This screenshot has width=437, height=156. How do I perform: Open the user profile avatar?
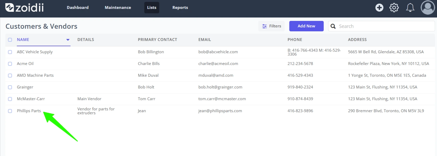click(428, 8)
